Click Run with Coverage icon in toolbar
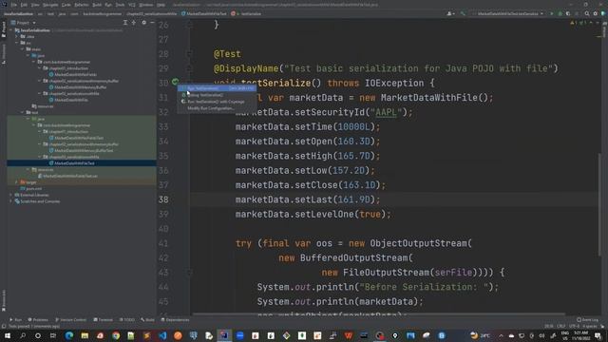The width and height of the screenshot is (608, 342). [568, 13]
